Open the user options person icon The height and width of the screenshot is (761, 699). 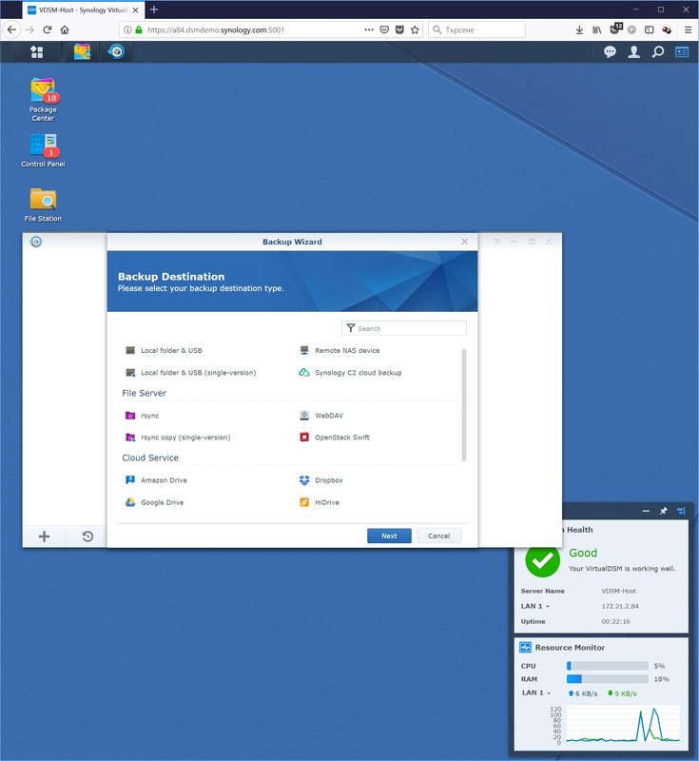(x=633, y=52)
